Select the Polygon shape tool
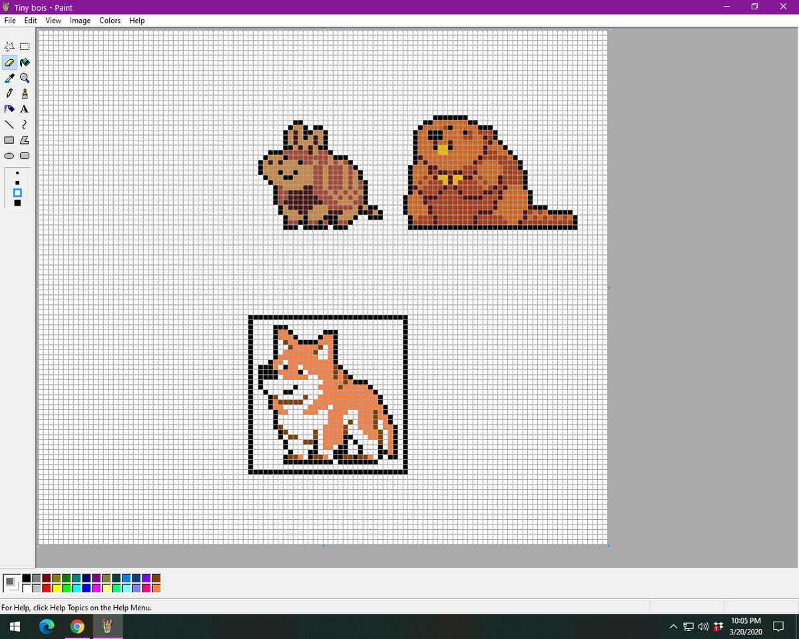The image size is (799, 639). [x=25, y=140]
